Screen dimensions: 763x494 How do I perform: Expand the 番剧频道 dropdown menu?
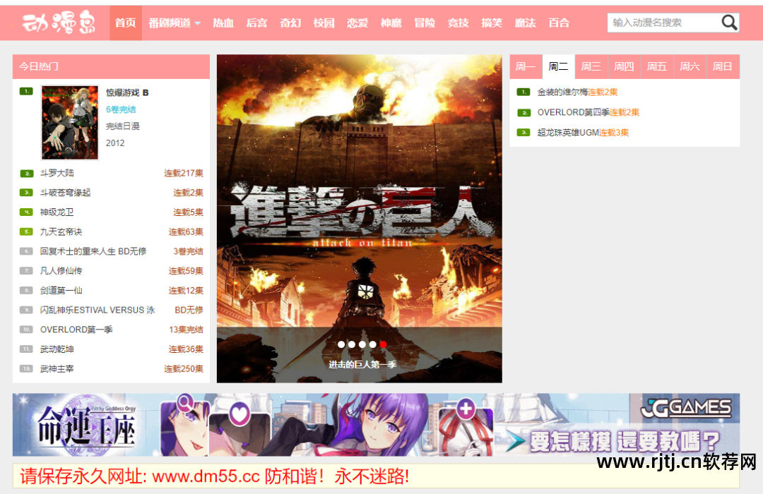[175, 23]
